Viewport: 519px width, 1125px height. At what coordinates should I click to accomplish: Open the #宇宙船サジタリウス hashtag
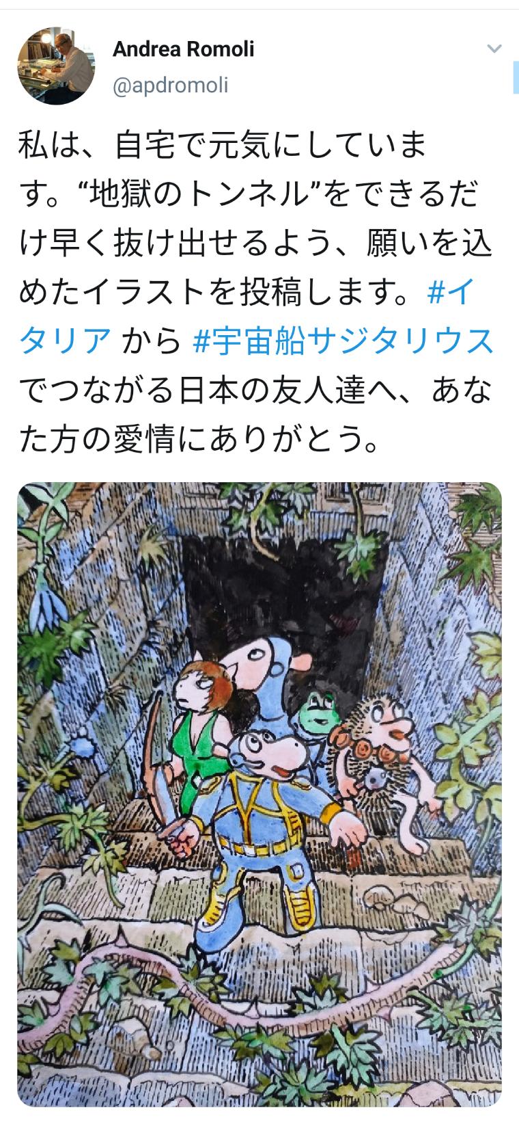click(343, 341)
